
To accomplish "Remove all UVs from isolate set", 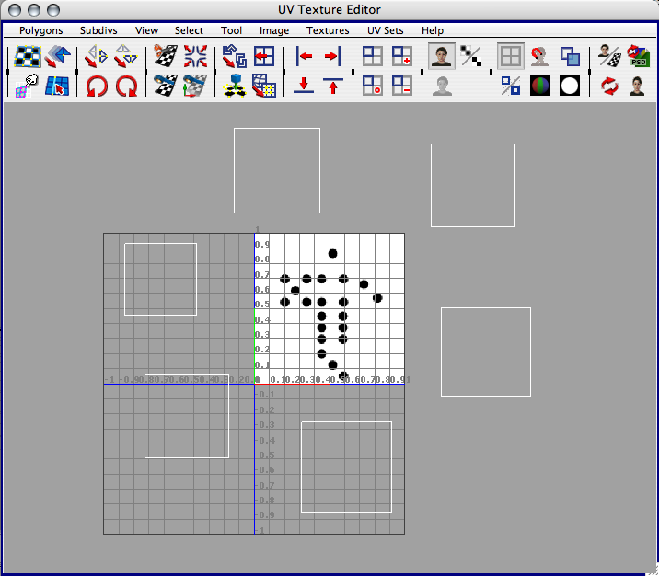I will pos(373,86).
